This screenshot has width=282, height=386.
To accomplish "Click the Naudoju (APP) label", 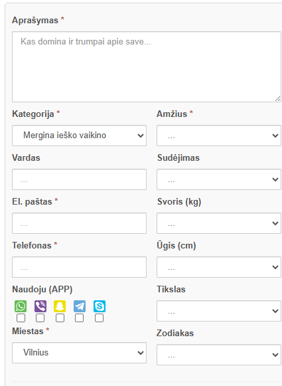I will (42, 289).
